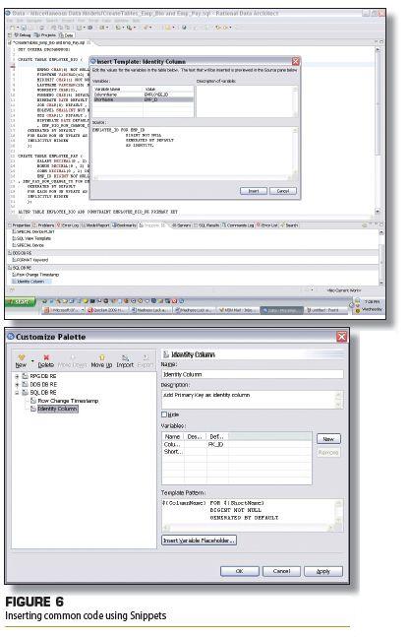Open the New button dropdown arrow
Viewport: 410px width, 637px height.
coord(32,360)
